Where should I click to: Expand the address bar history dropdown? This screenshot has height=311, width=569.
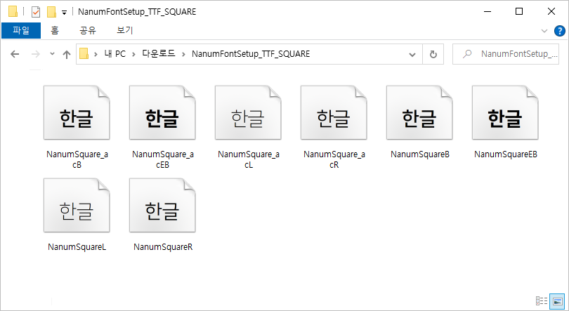point(412,55)
